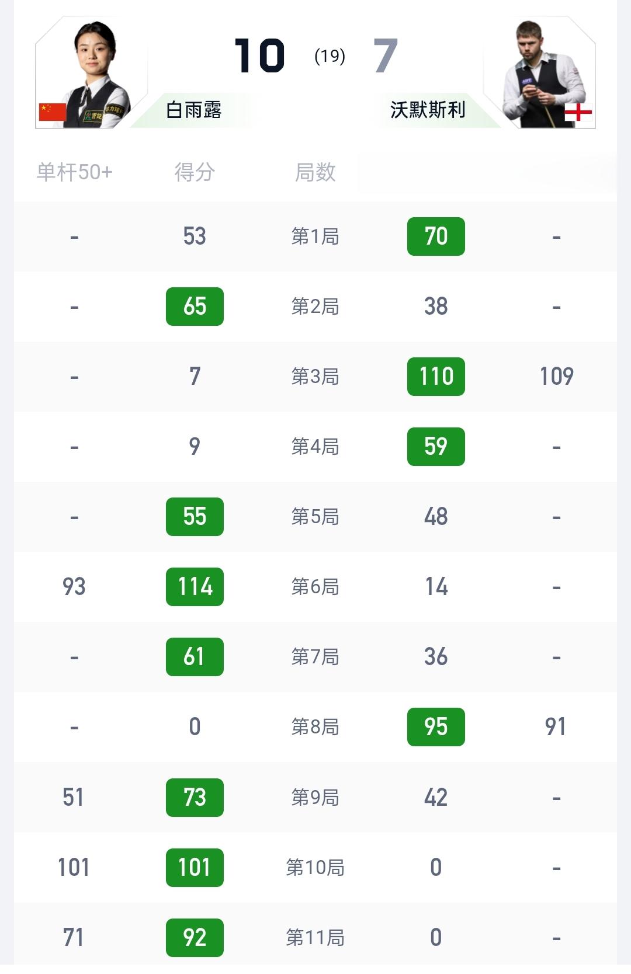631x974 pixels.
Task: Tap the player name 沃默斯利
Action: (x=428, y=110)
